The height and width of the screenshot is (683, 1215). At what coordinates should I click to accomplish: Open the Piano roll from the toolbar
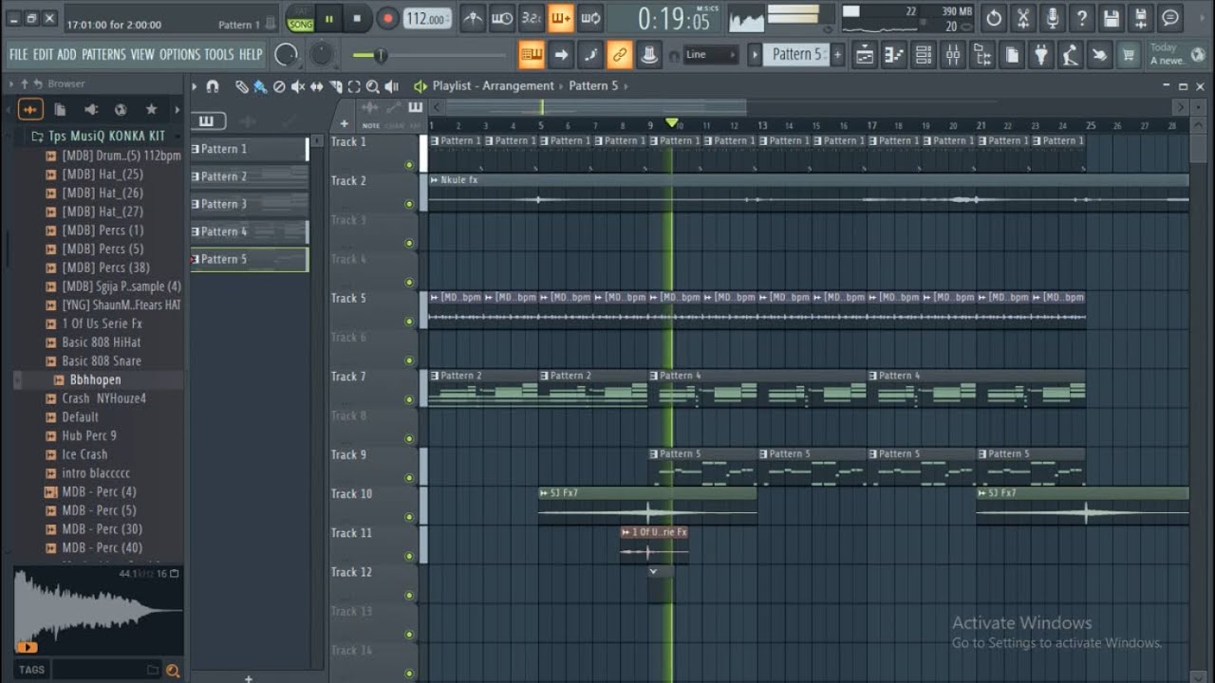894,55
